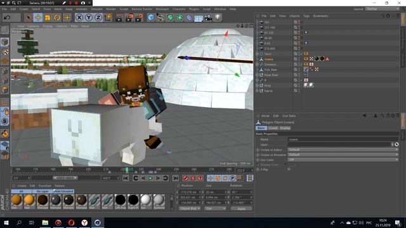Click the Render View clapperboard icon
This screenshot has height=228, width=406.
tap(119, 18)
